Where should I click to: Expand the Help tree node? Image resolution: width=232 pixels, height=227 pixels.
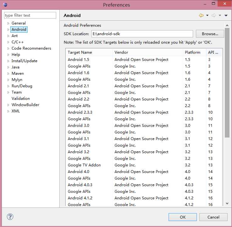[8, 55]
